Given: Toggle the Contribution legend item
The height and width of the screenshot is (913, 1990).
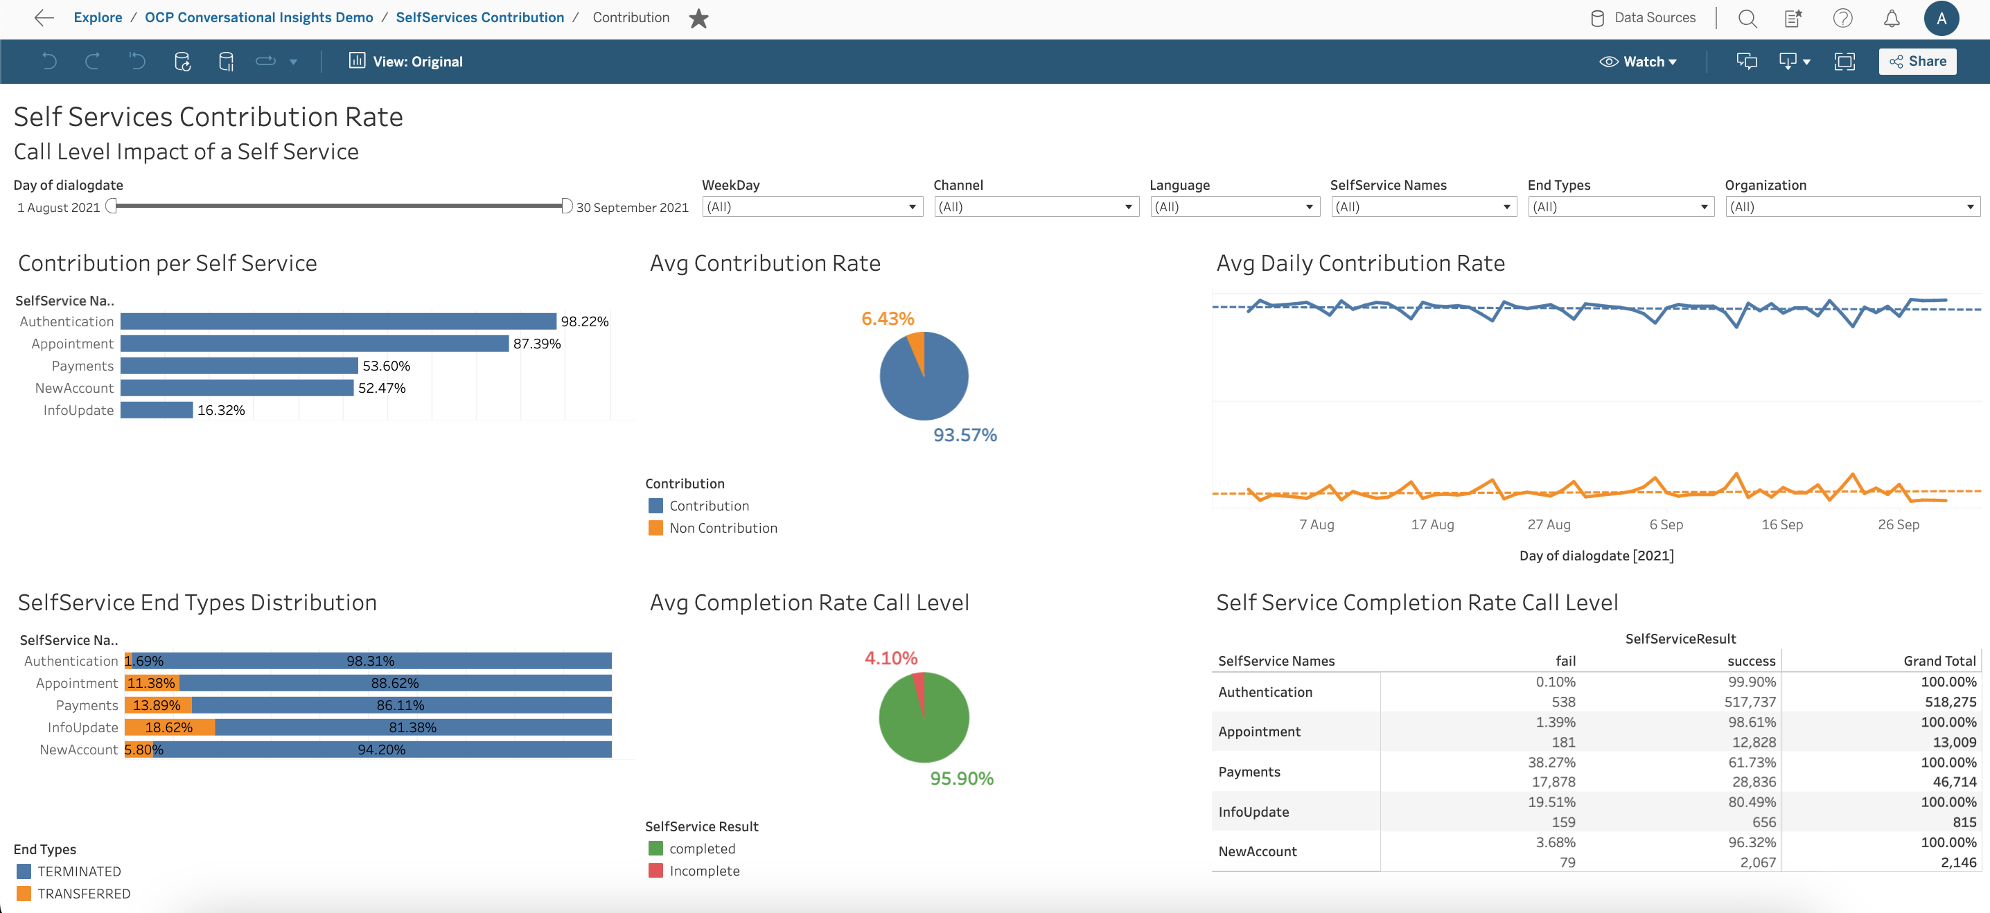Looking at the screenshot, I should coord(708,505).
